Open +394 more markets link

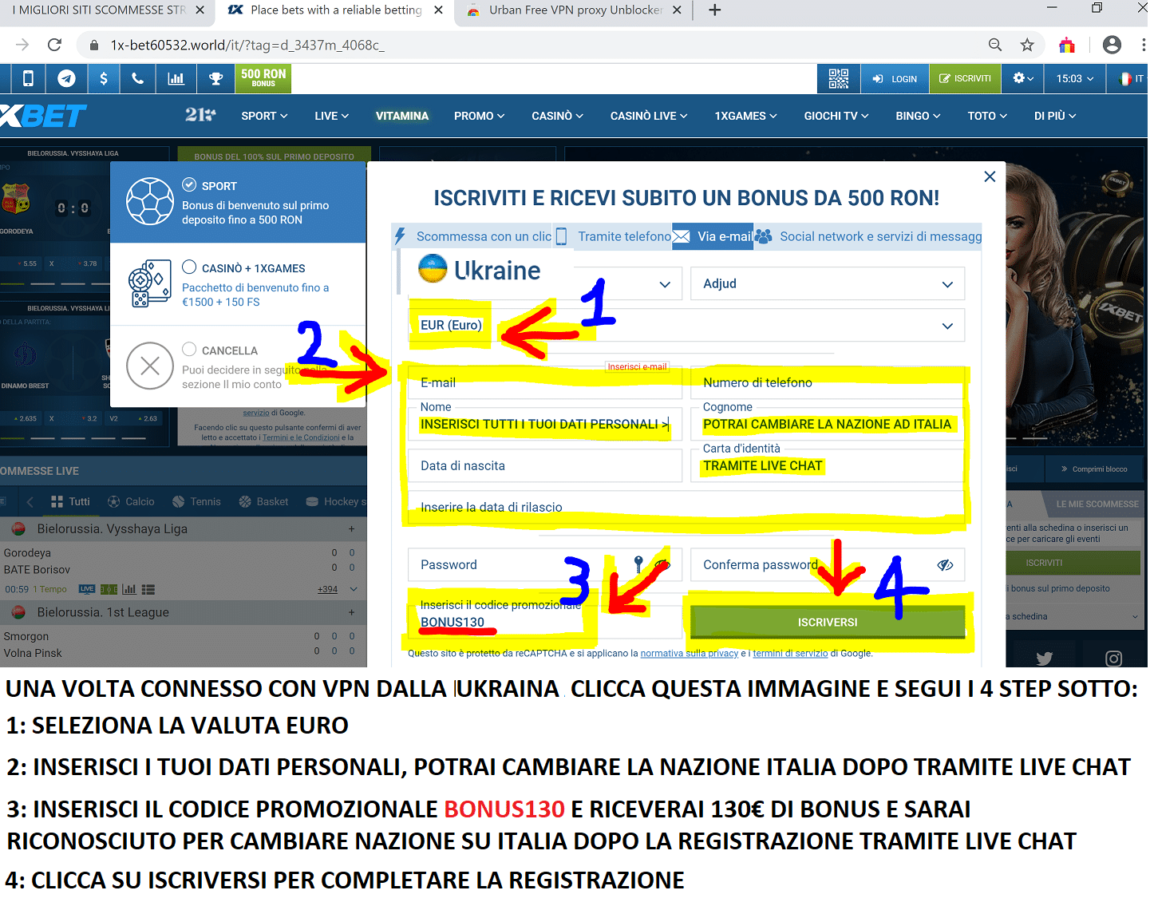pyautogui.click(x=327, y=589)
